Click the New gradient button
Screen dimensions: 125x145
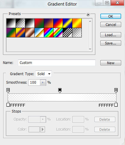click(111, 63)
